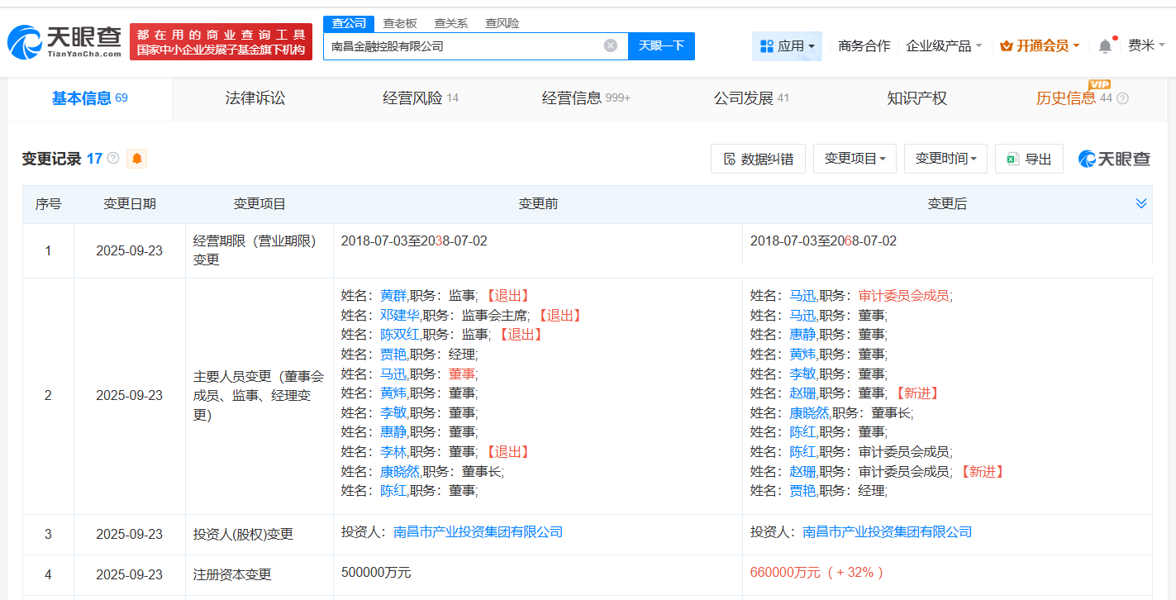This screenshot has height=600, width=1176.
Task: Open notifications via the bell icon
Action: (x=1104, y=46)
